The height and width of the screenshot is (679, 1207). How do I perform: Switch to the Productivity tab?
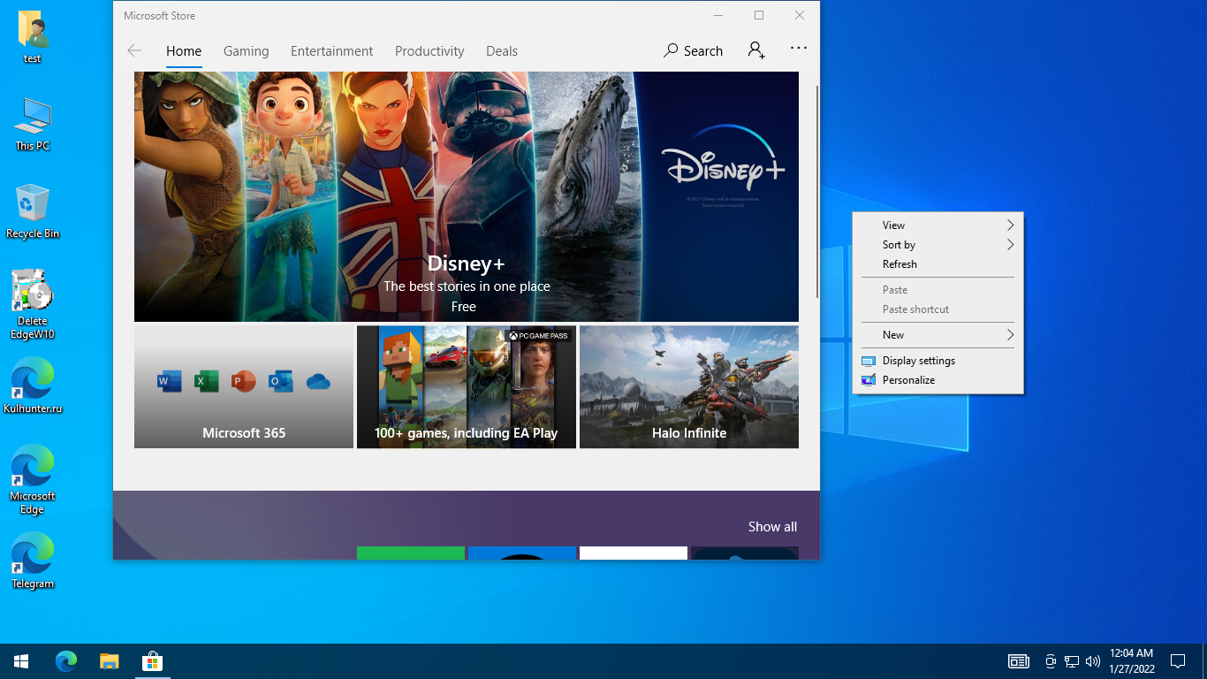(429, 51)
